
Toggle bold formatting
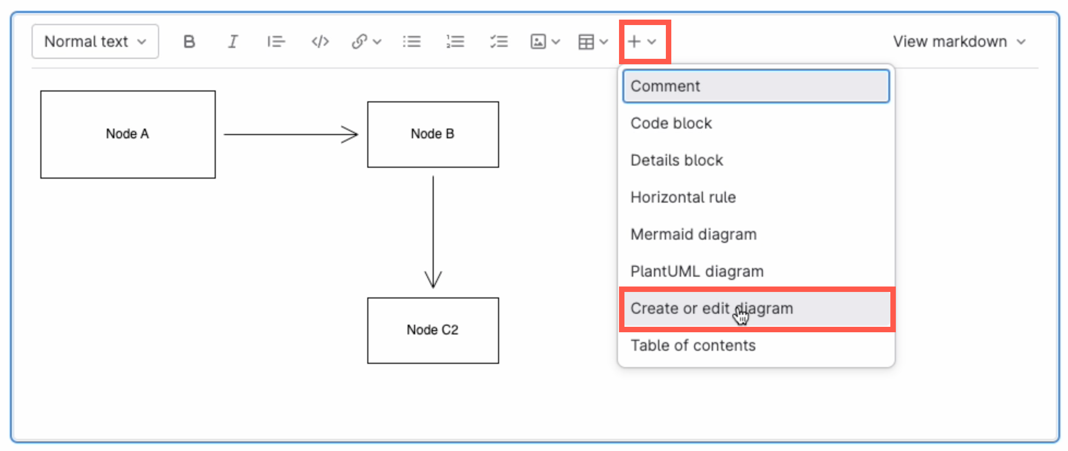point(188,41)
